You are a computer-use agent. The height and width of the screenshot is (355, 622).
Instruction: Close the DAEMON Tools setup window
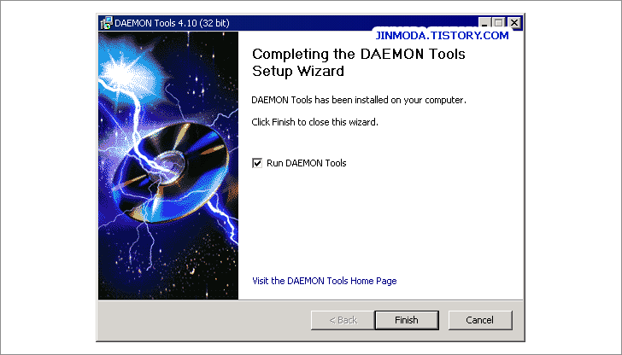pos(514,23)
